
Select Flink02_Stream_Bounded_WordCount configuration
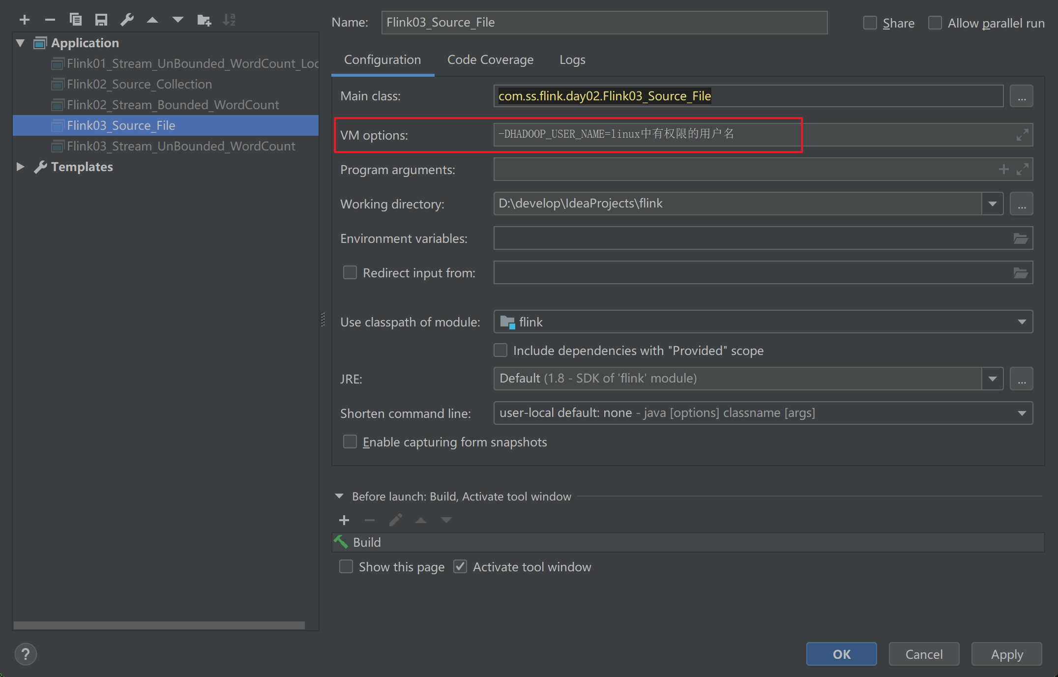pyautogui.click(x=165, y=105)
